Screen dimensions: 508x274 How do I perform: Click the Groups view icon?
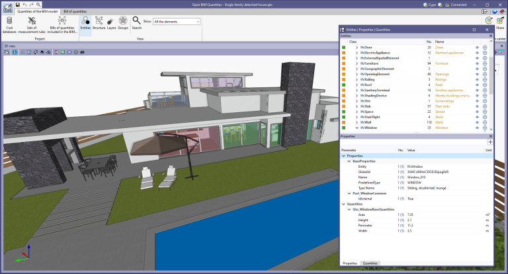(x=123, y=22)
